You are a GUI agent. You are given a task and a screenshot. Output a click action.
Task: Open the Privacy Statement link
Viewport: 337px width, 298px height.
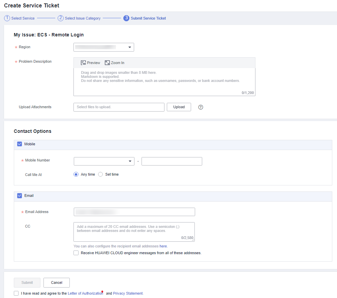pos(128,293)
